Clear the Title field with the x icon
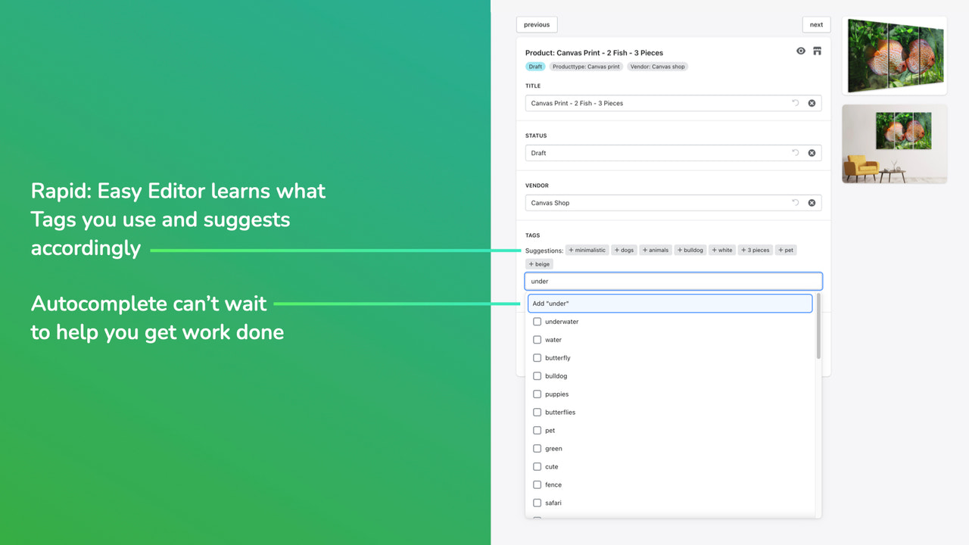 [x=811, y=103]
